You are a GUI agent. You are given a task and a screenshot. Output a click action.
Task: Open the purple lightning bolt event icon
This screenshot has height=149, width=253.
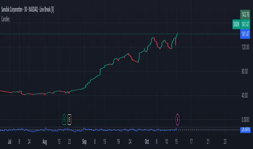tap(178, 119)
